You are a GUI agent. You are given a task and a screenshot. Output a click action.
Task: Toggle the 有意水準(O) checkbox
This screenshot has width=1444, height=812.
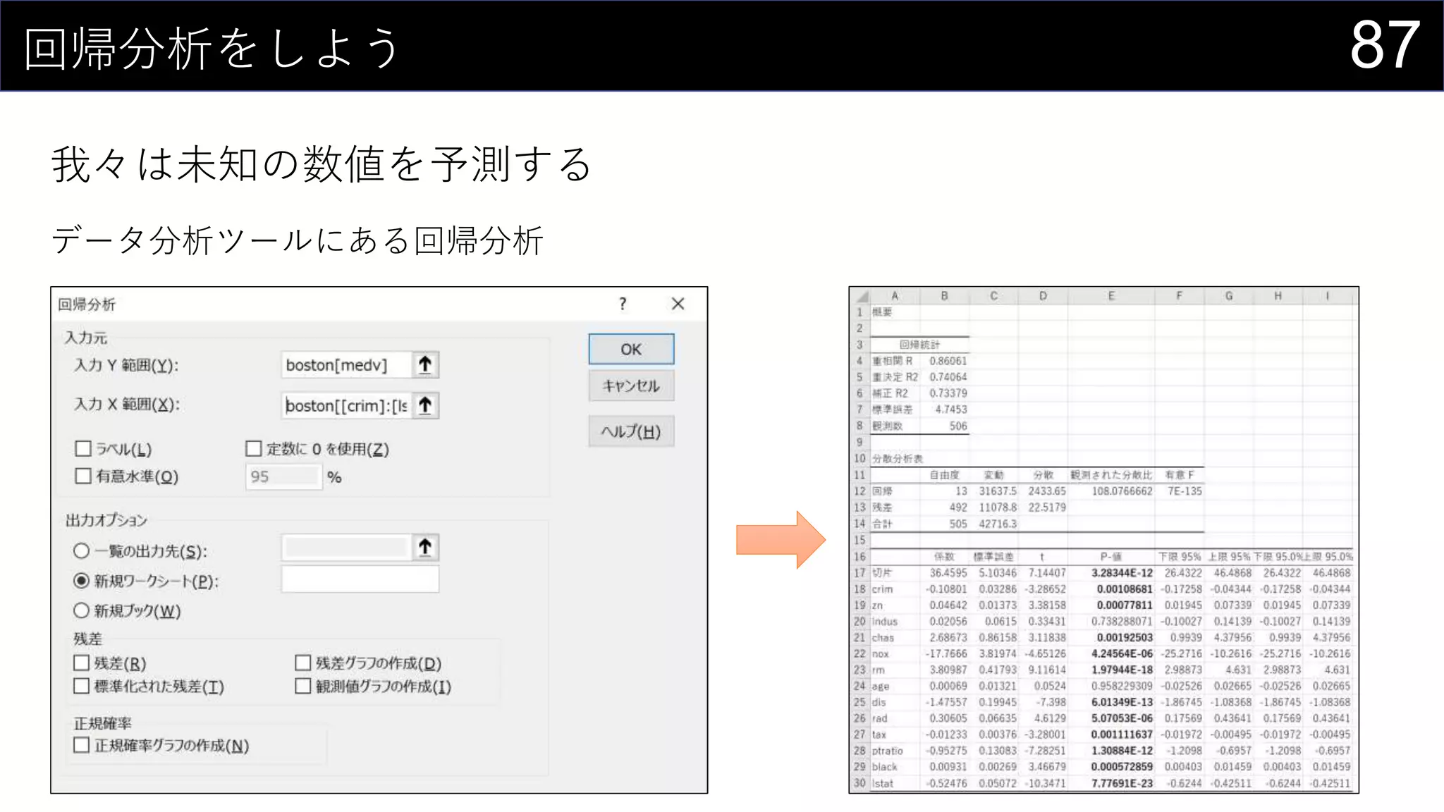[83, 476]
